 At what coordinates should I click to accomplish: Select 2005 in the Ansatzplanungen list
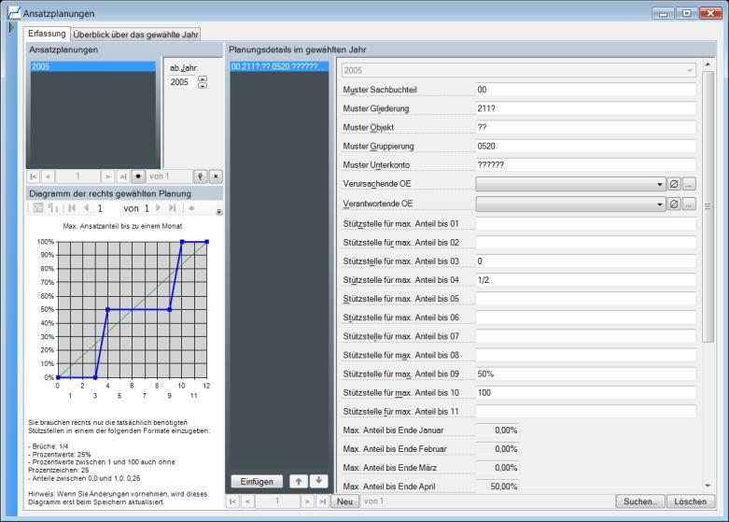pos(93,66)
